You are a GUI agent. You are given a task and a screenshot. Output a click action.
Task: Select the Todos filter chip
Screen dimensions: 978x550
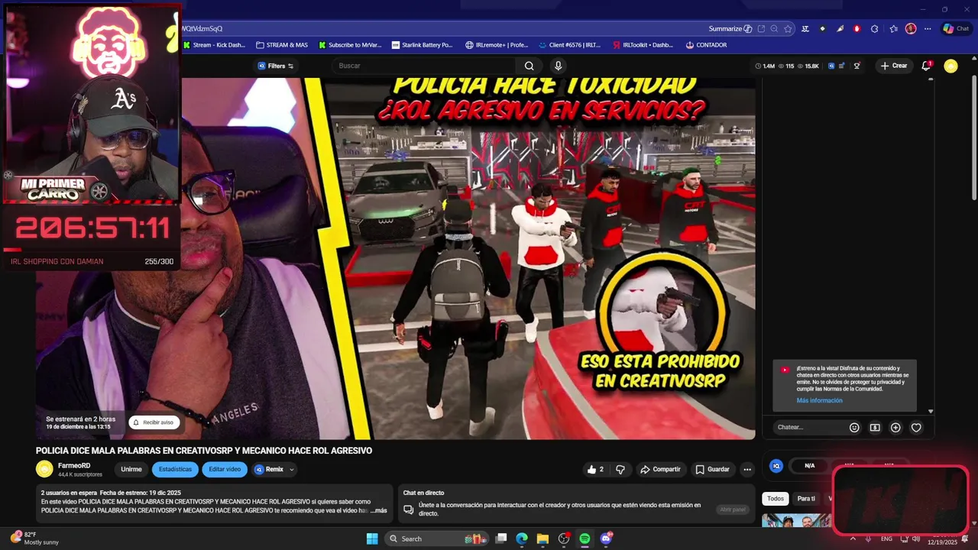776,499
